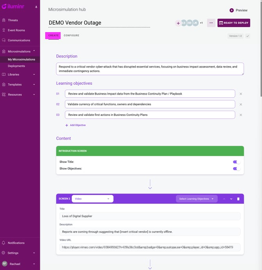The width and height of the screenshot is (262, 270).
Task: Click the add collaborator plus icon
Action: [x=178, y=23]
